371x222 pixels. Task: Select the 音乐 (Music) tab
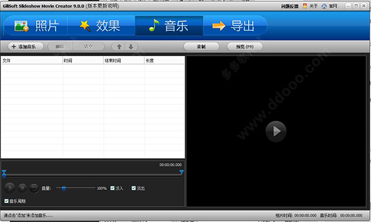point(169,26)
